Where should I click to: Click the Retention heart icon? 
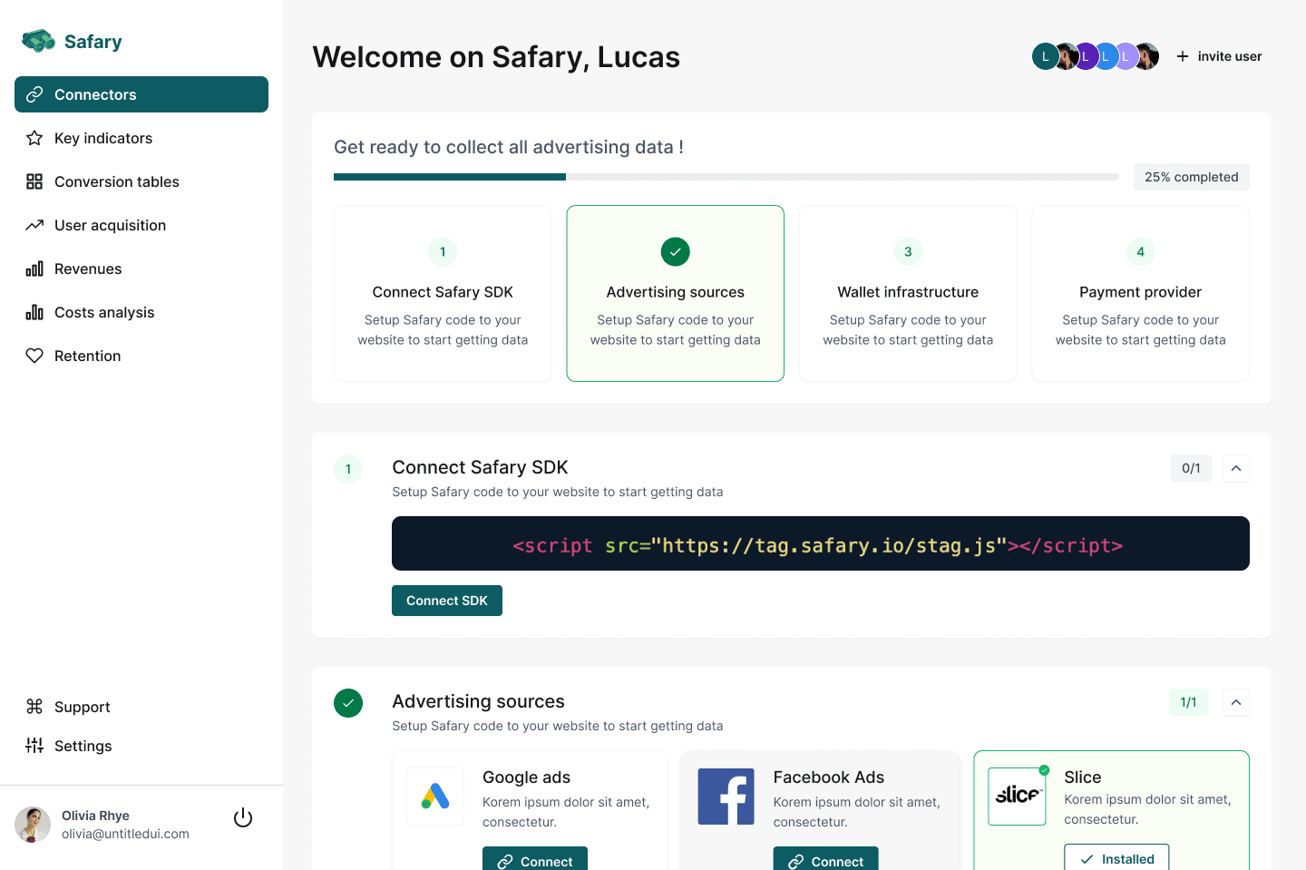[34, 356]
